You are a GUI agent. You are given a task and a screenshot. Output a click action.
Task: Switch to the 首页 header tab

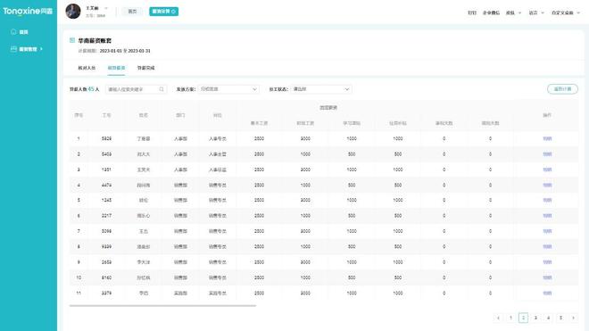click(x=132, y=12)
